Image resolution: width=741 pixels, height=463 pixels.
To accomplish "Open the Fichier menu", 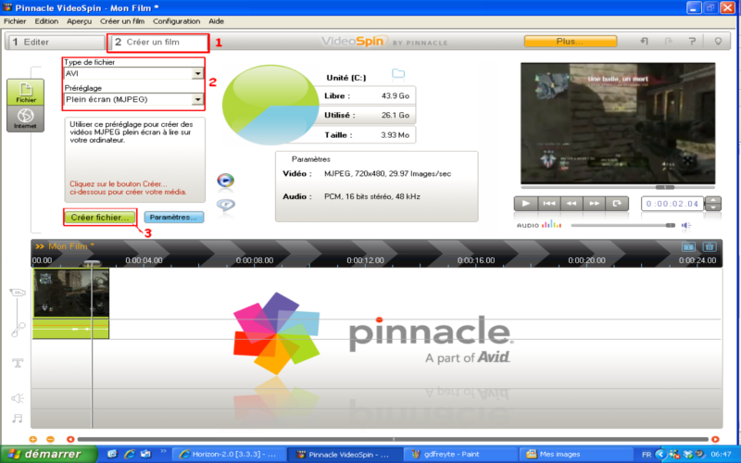I will [x=15, y=21].
